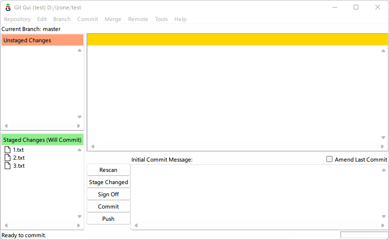The image size is (389, 240).
Task: Click the file icon next to 1.txt
Action: click(x=7, y=150)
